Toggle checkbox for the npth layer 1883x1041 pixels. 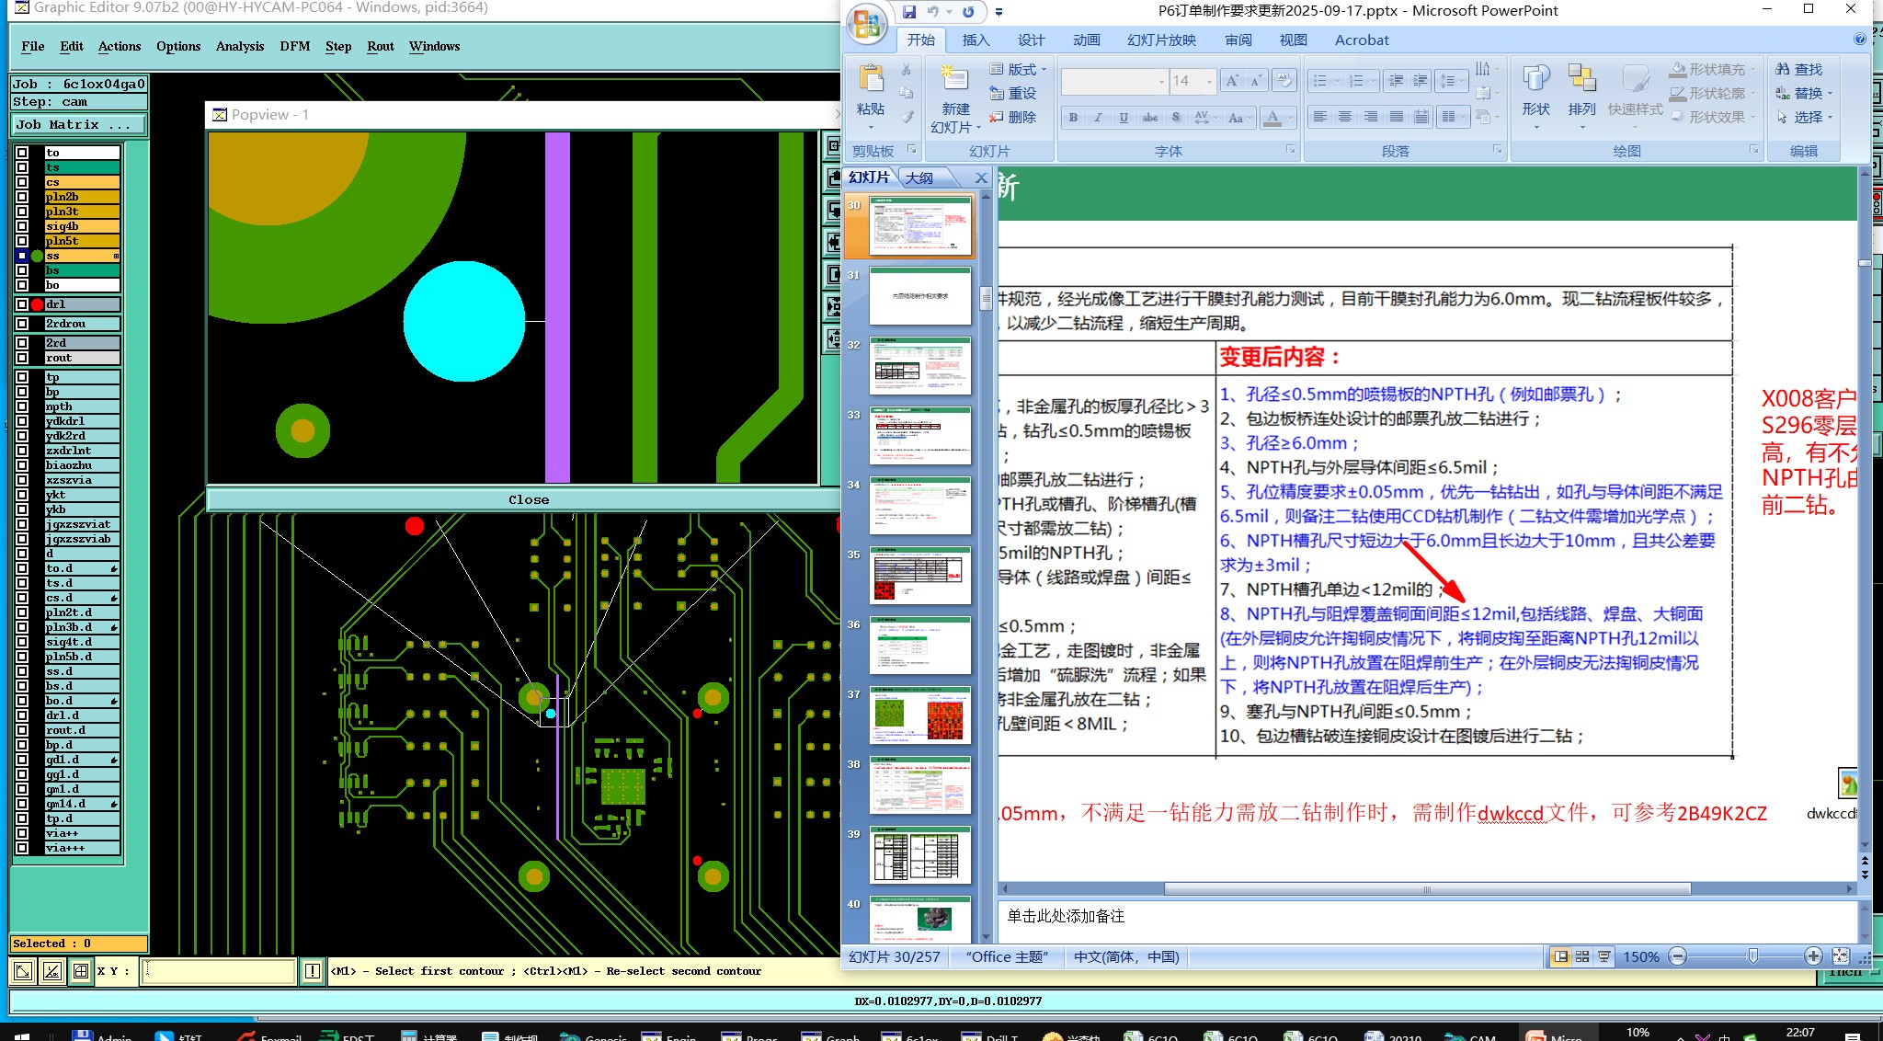22,406
